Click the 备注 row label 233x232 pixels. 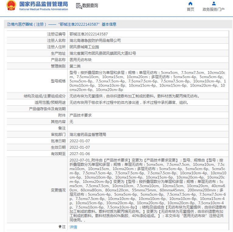coord(62,128)
